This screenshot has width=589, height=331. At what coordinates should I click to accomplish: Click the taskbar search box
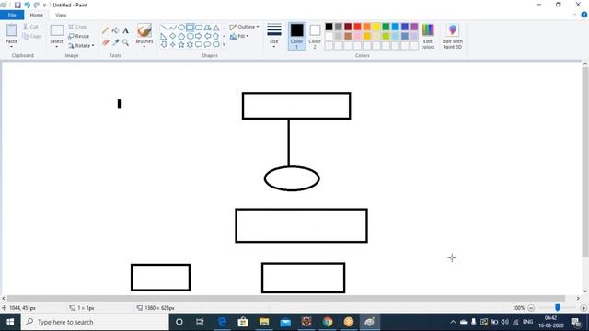coord(95,322)
